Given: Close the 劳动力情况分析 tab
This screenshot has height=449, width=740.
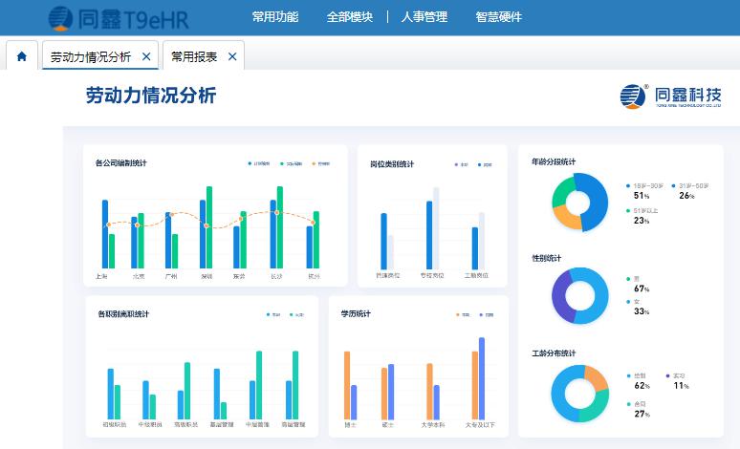Looking at the screenshot, I should 146,56.
